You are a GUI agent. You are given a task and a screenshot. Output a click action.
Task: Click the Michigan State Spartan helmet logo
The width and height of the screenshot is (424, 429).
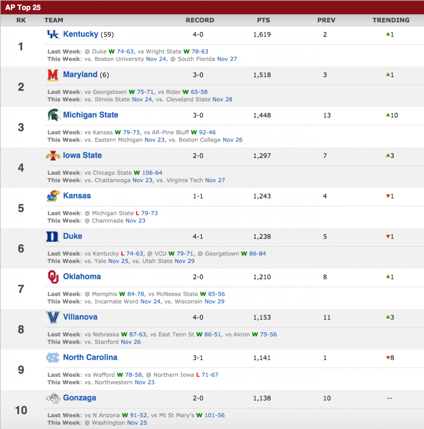pos(53,115)
